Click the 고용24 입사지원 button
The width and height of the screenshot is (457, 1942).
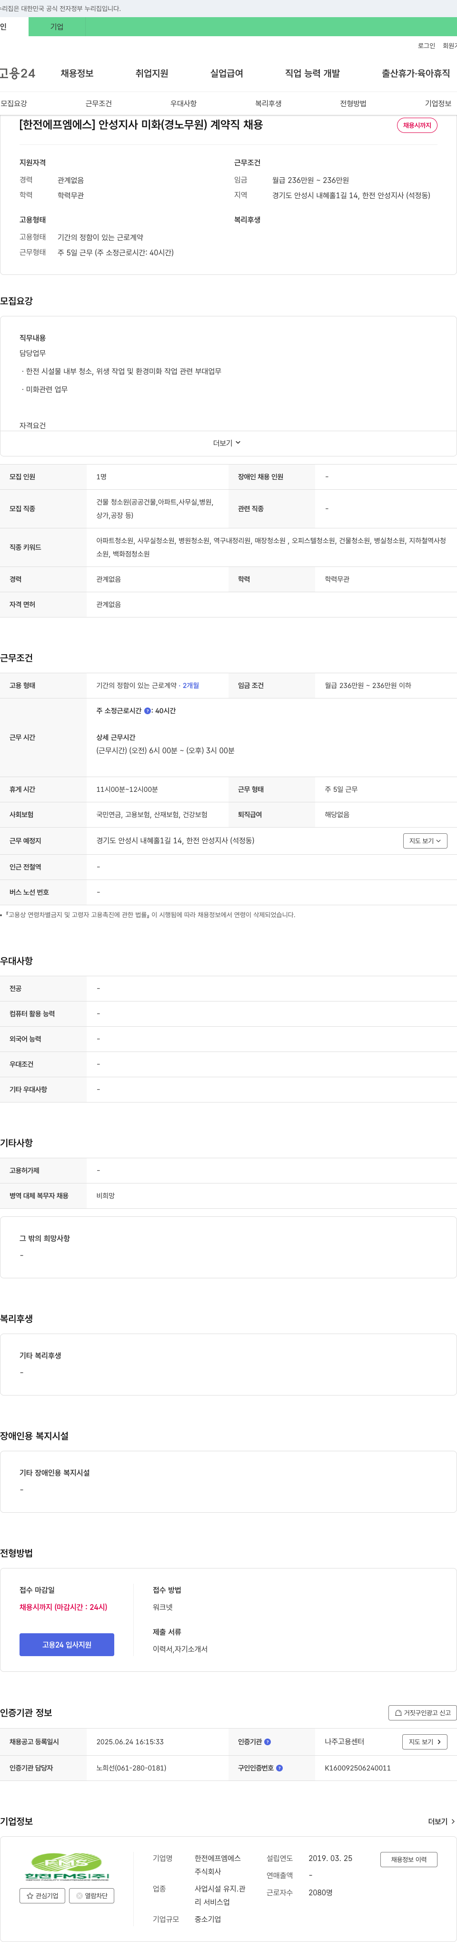coord(67,1644)
